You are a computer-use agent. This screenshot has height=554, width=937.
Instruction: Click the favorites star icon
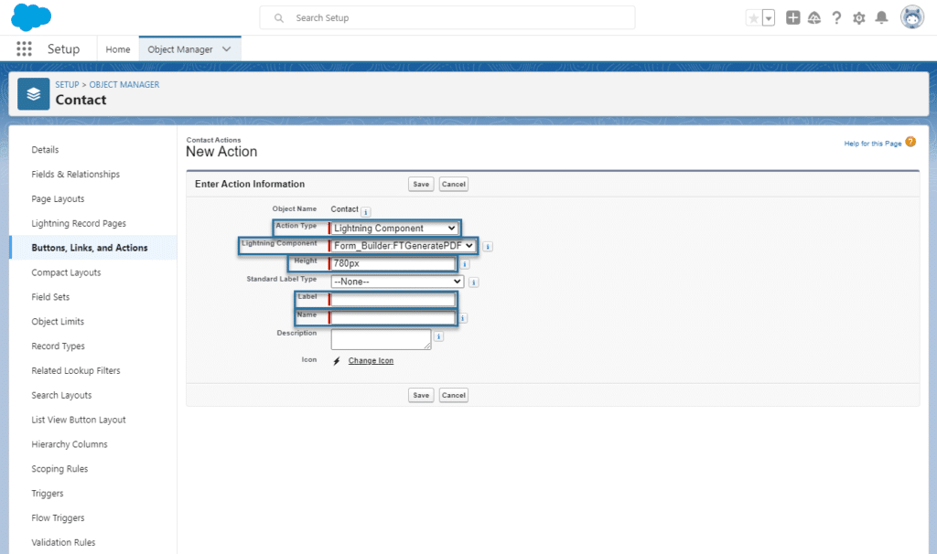click(x=753, y=18)
